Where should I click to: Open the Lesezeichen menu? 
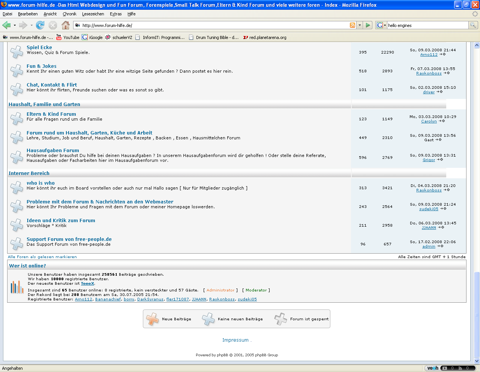point(93,14)
